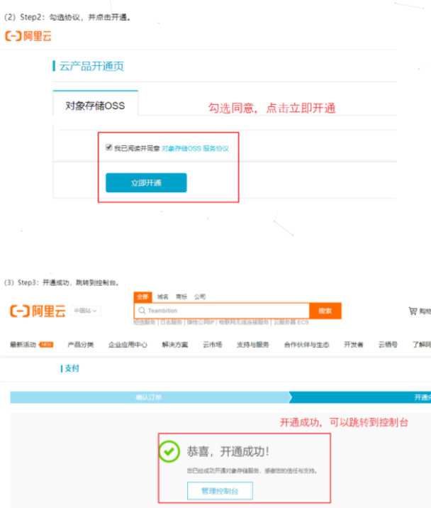Click the 日志服务 hot search link
Image resolution: width=431 pixels, height=508 pixels.
tap(172, 322)
